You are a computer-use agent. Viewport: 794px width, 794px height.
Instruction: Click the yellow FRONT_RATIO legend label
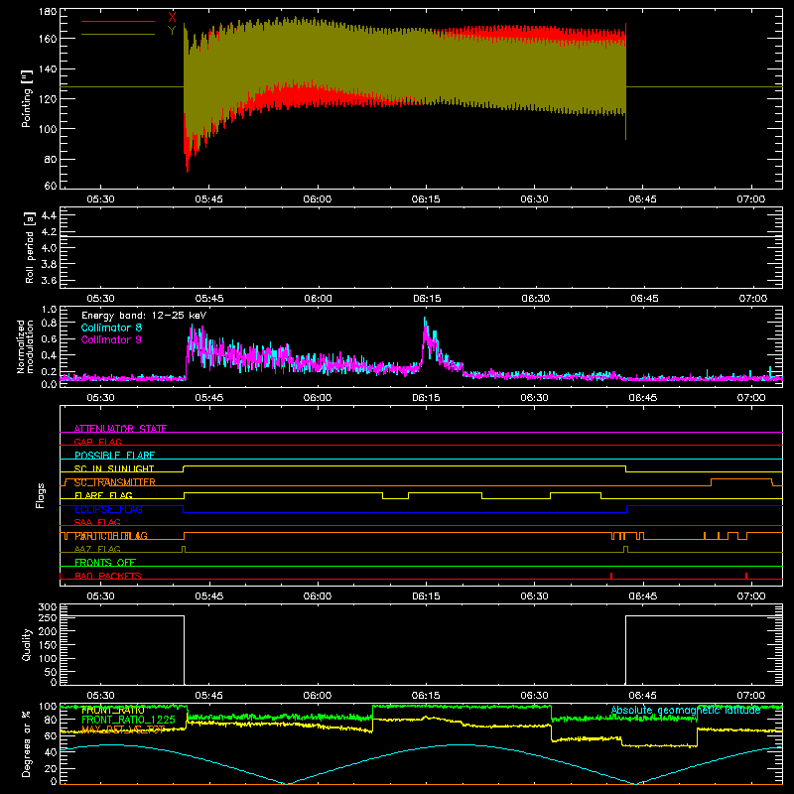113,710
